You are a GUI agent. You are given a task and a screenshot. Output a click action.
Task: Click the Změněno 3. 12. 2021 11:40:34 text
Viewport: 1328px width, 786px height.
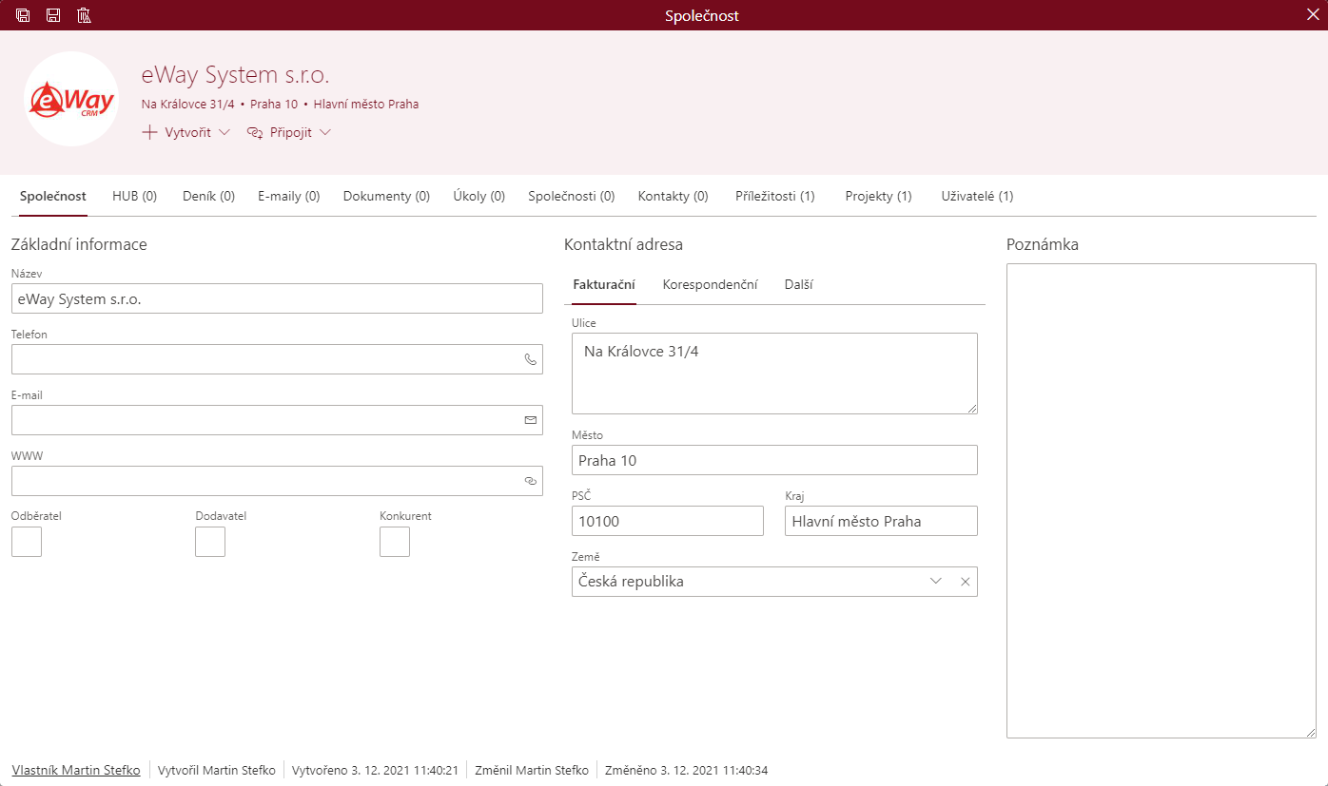point(686,770)
